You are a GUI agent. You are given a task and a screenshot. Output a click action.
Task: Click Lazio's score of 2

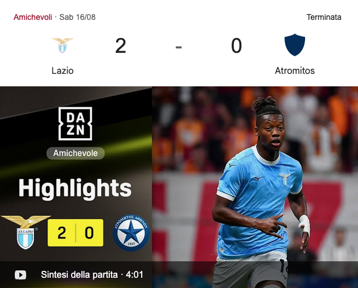(x=121, y=46)
